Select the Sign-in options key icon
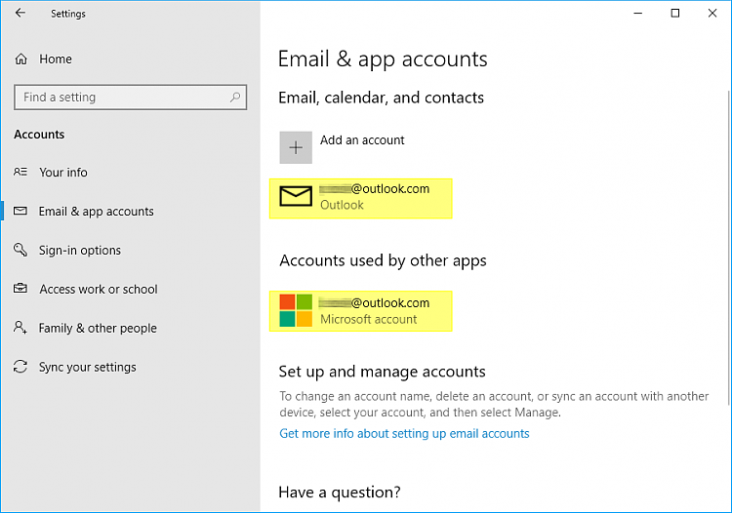This screenshot has width=732, height=513. tap(20, 250)
